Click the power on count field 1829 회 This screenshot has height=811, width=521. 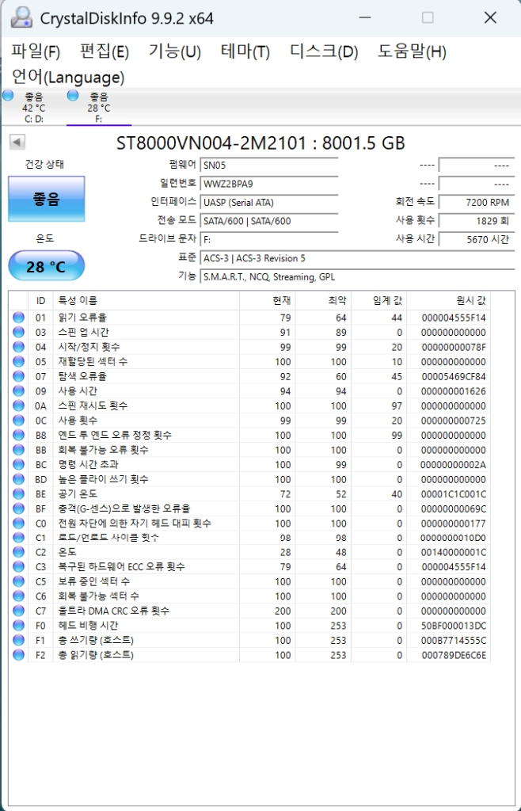point(477,221)
